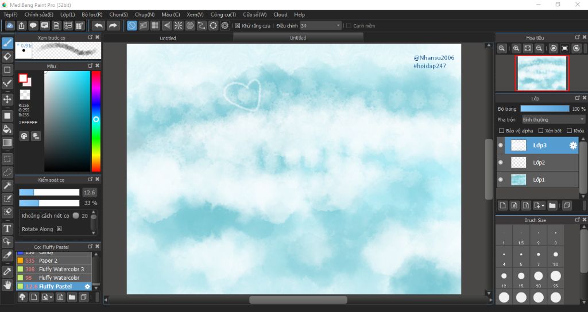Select the Paper 2 brush
The height and width of the screenshot is (312, 588).
[54, 261]
